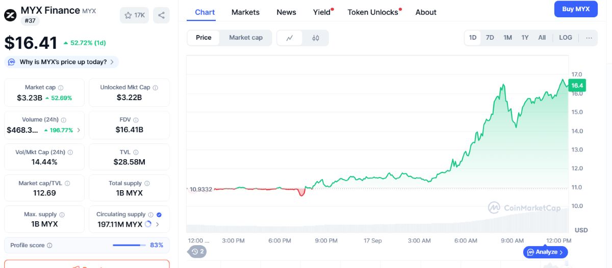
Task: Click the MYX Finance logo icon
Action: (x=10, y=15)
